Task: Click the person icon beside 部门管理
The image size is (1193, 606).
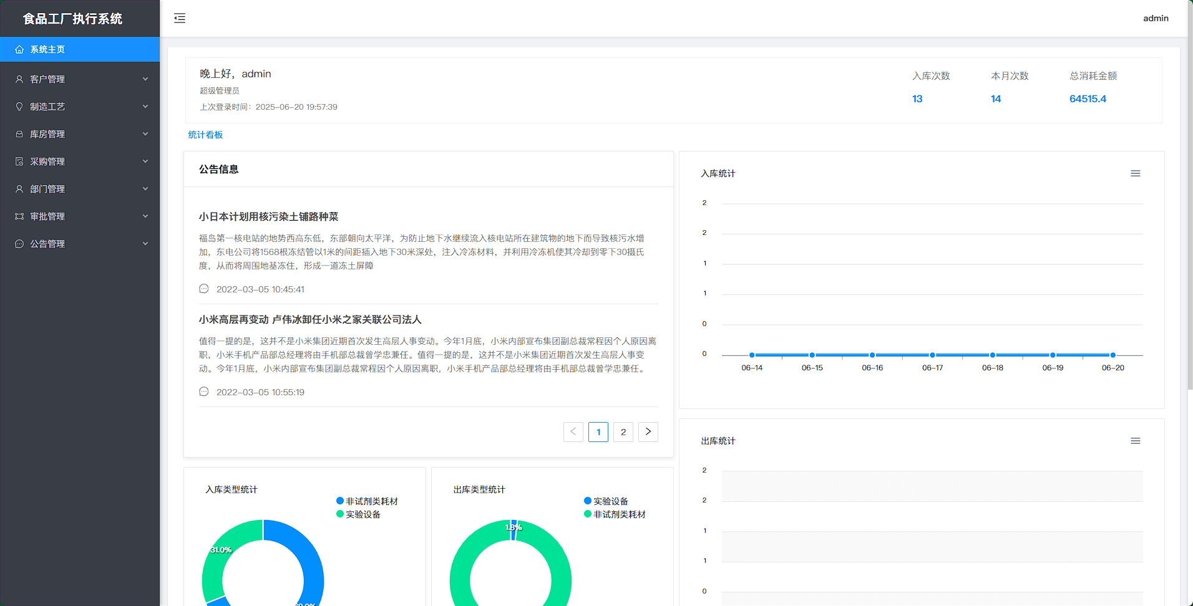Action: click(x=19, y=189)
